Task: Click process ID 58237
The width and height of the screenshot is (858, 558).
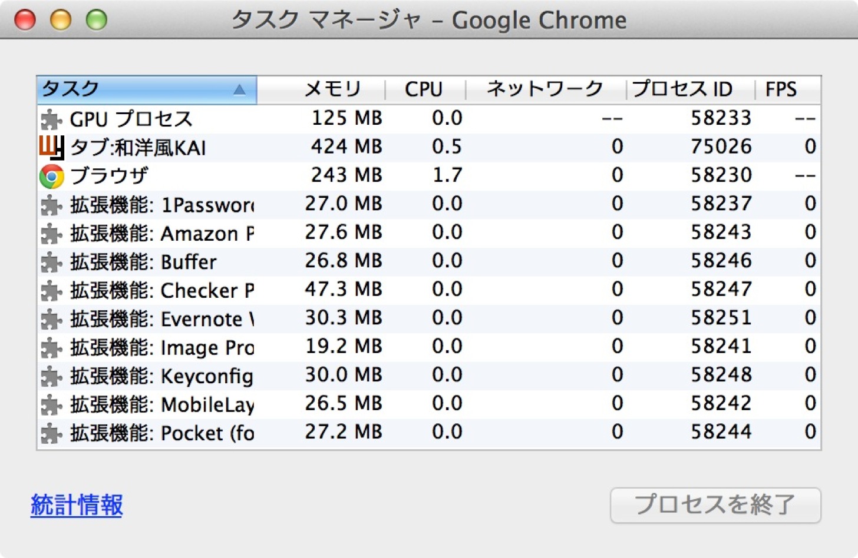Action: [x=721, y=203]
